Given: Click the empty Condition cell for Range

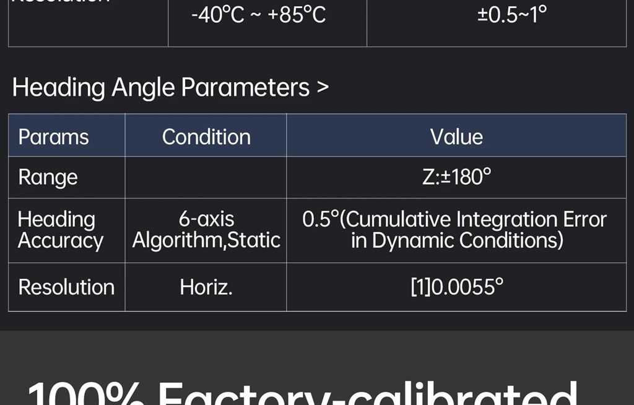Looking at the screenshot, I should [206, 177].
